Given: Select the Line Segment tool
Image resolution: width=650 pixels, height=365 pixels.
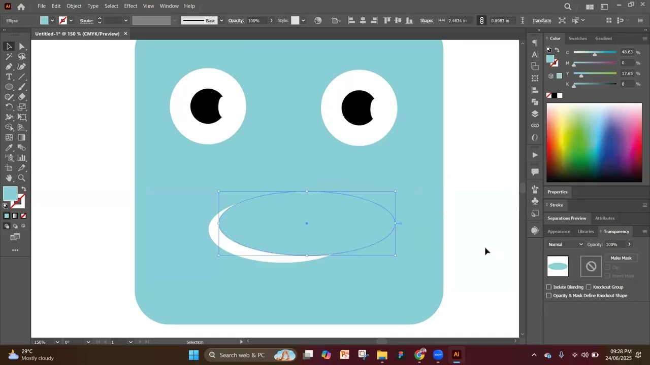Looking at the screenshot, I should pyautogui.click(x=22, y=77).
